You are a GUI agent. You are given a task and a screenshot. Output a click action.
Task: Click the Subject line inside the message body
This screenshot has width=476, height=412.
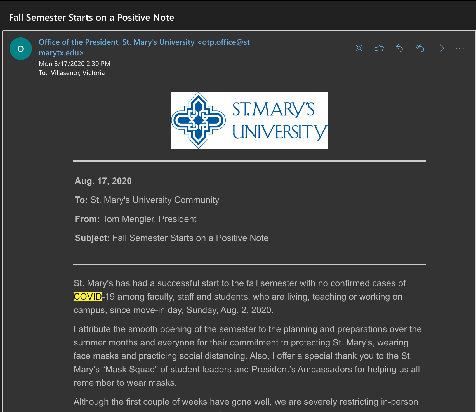click(x=171, y=238)
